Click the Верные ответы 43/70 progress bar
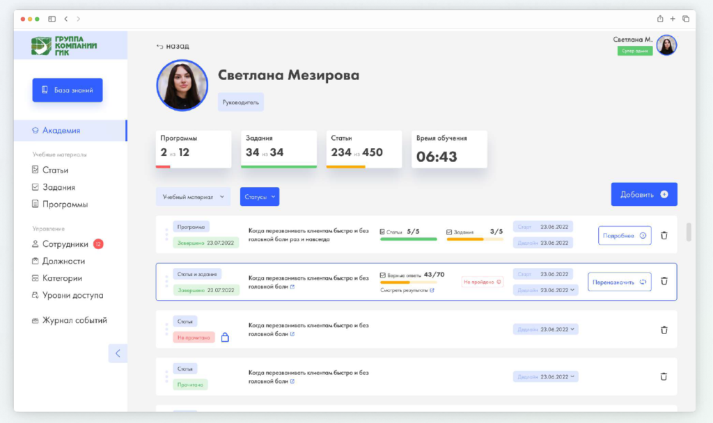713x423 pixels. pyautogui.click(x=408, y=282)
